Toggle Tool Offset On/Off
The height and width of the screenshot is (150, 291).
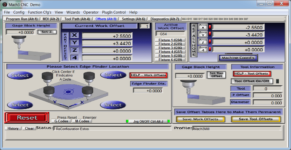click(x=252, y=81)
